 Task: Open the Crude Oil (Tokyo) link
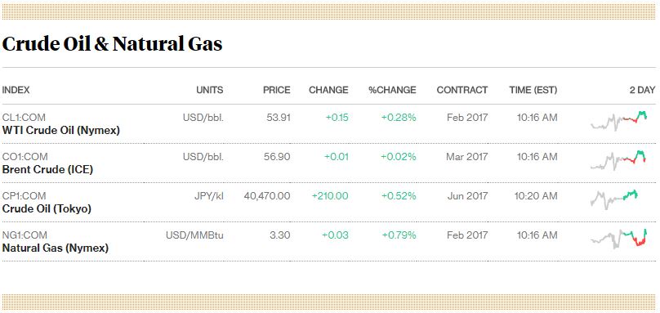click(x=47, y=209)
